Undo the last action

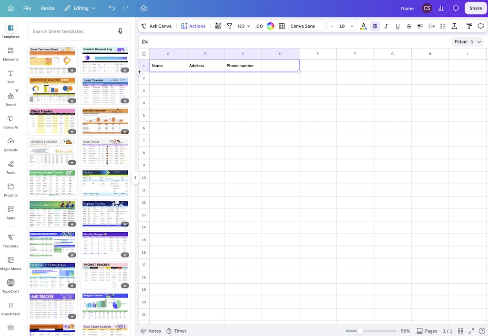112,9
